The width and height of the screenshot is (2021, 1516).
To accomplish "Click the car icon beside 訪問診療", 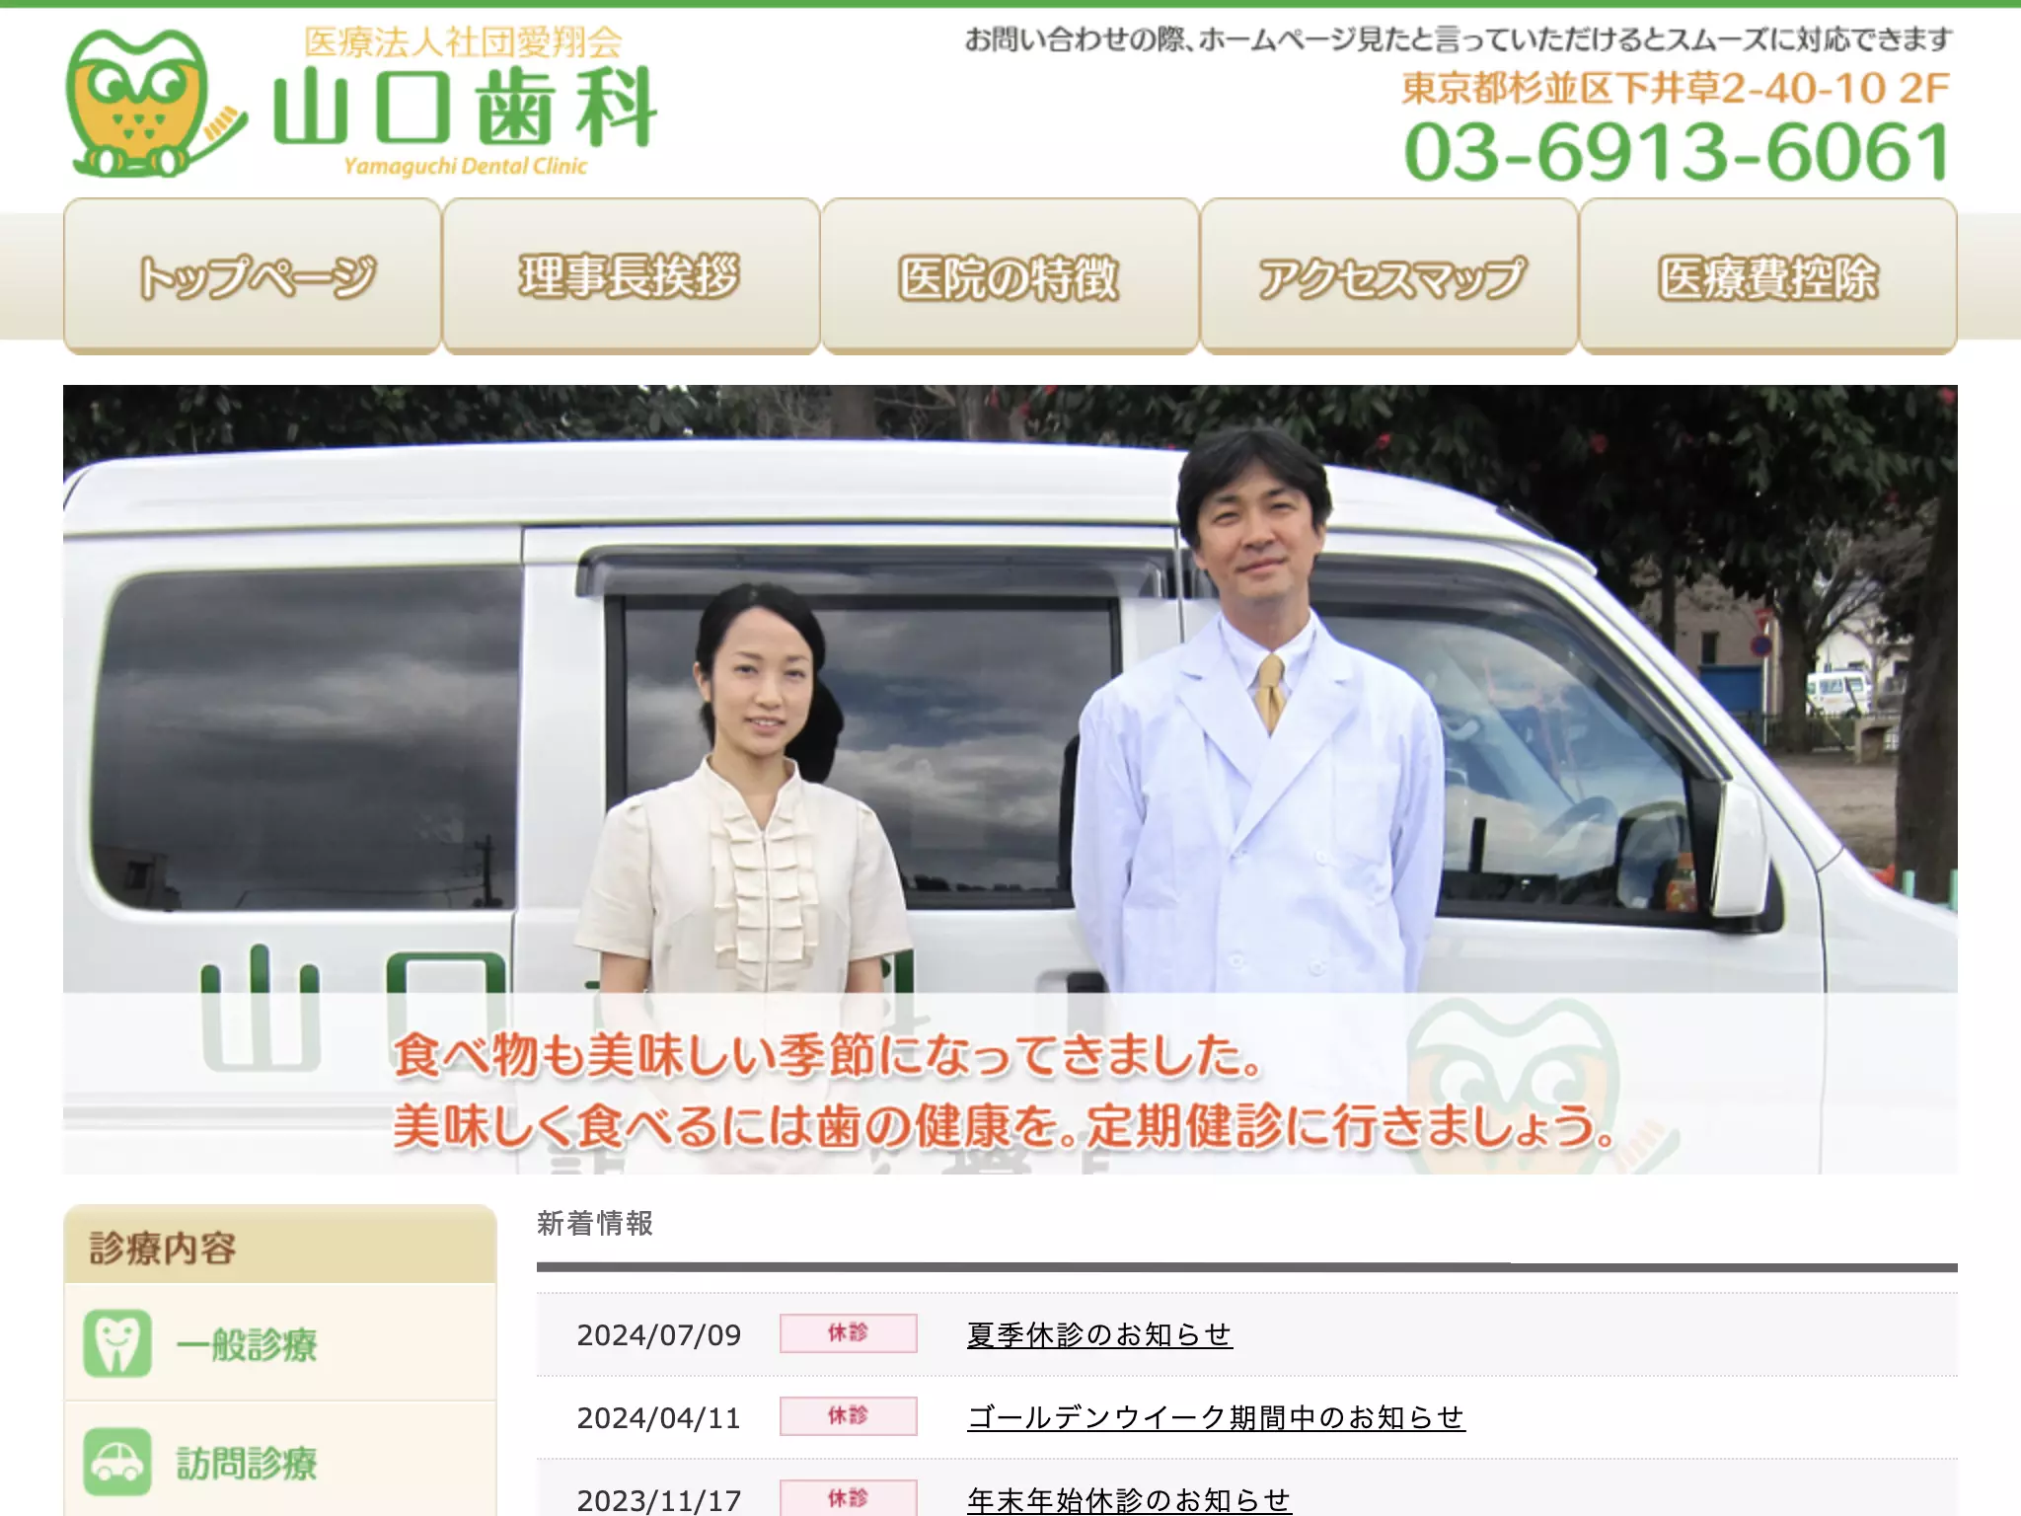I will [117, 1462].
